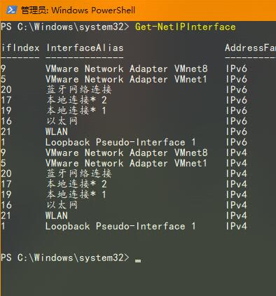
Task: Select the IPv4 VMware Network Adapter VMnet1 row
Action: 124,163
